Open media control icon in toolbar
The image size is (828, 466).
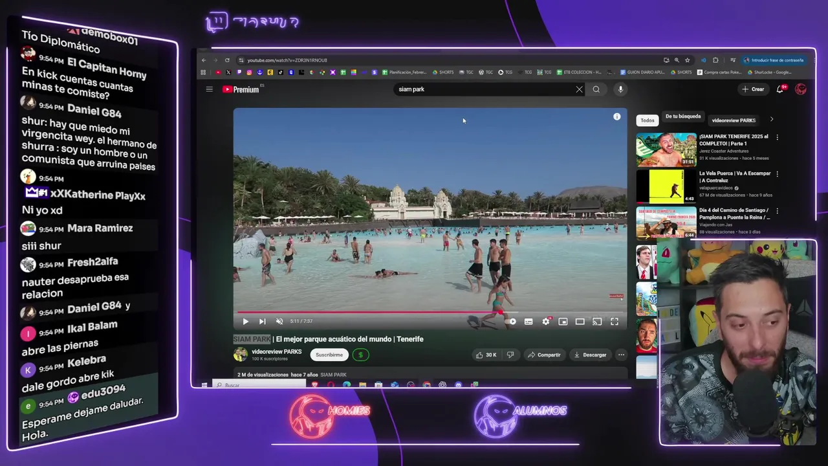(x=732, y=60)
